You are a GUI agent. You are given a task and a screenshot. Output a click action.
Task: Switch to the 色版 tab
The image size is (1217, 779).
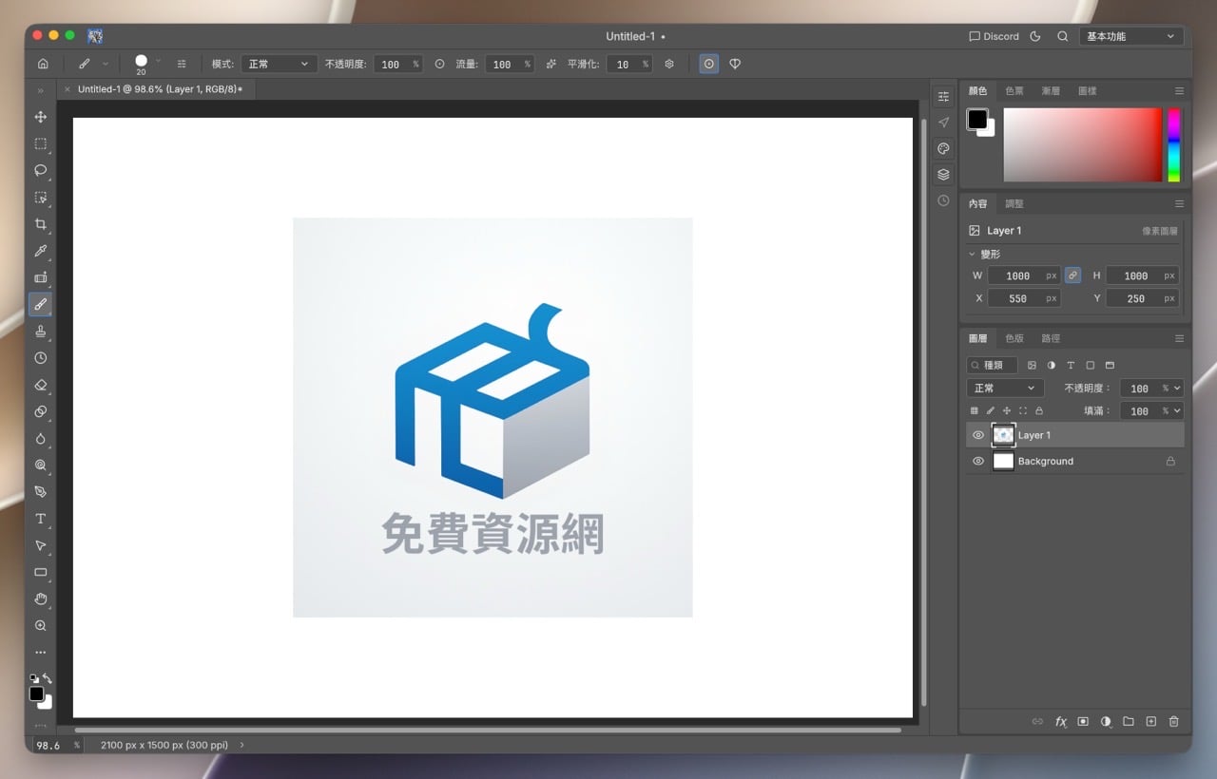[x=1014, y=338]
